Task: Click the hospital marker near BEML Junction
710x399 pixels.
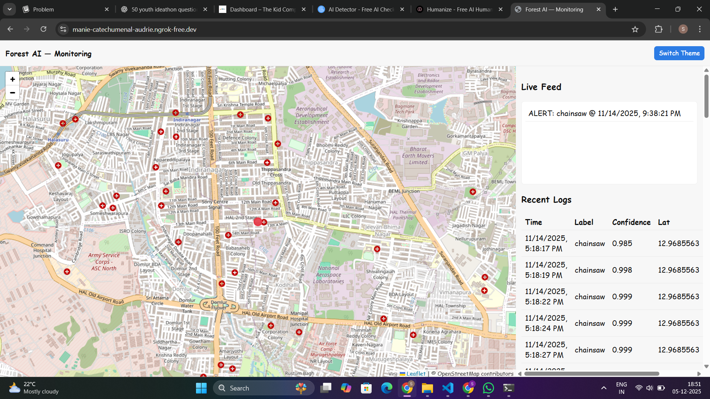Action: (x=473, y=192)
